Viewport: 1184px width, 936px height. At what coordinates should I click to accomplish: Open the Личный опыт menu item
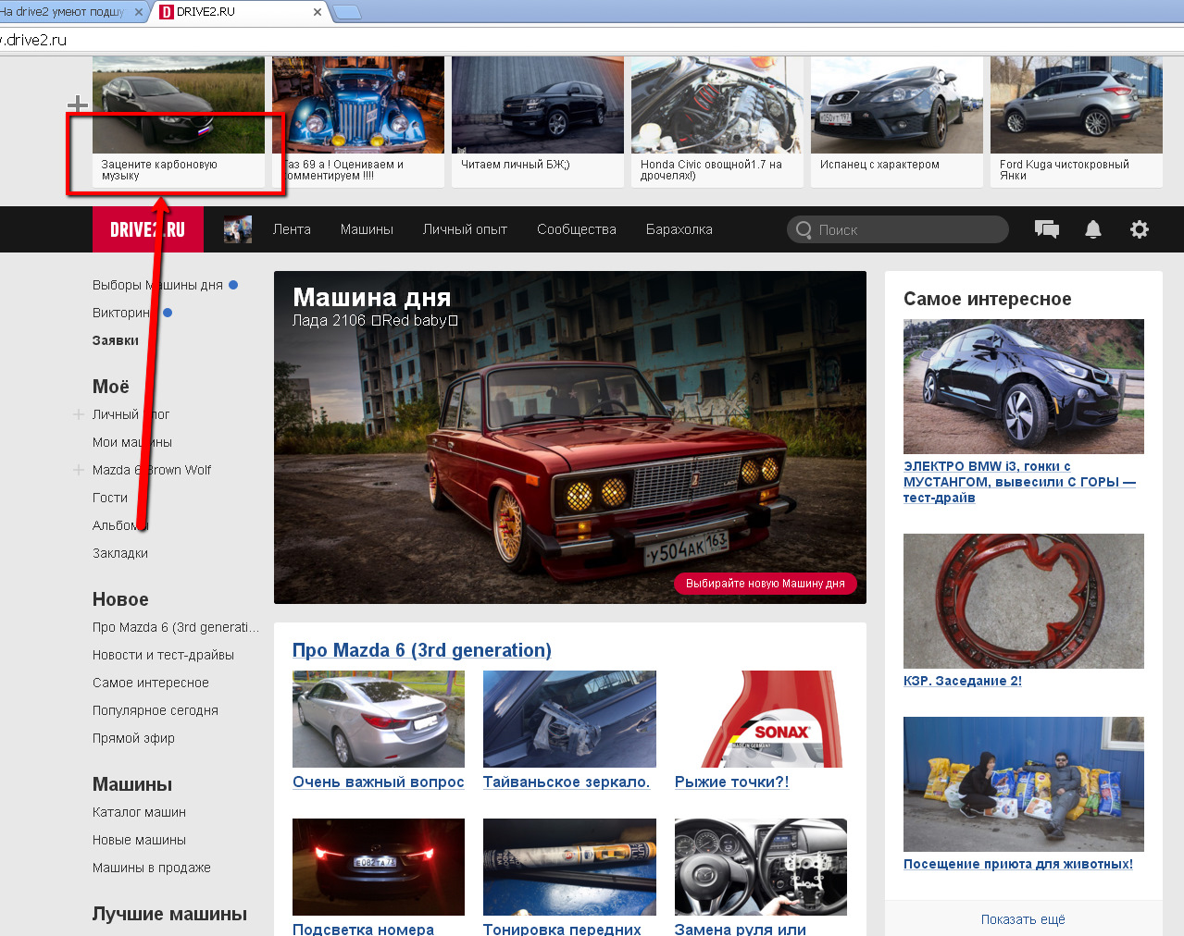coord(465,229)
